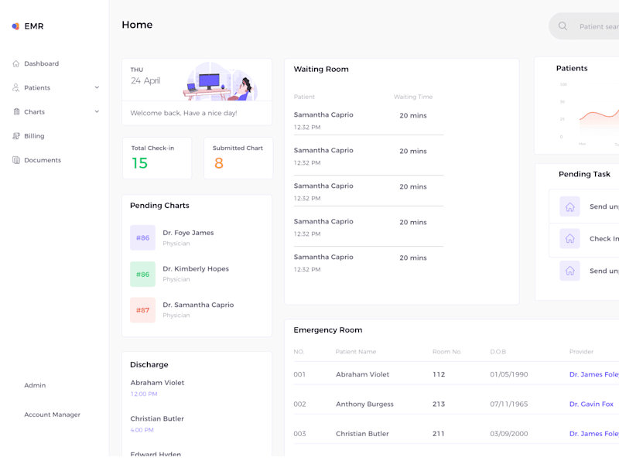Select Dr. Samantha Caprio pending chart
This screenshot has height=464, width=619.
click(x=198, y=305)
